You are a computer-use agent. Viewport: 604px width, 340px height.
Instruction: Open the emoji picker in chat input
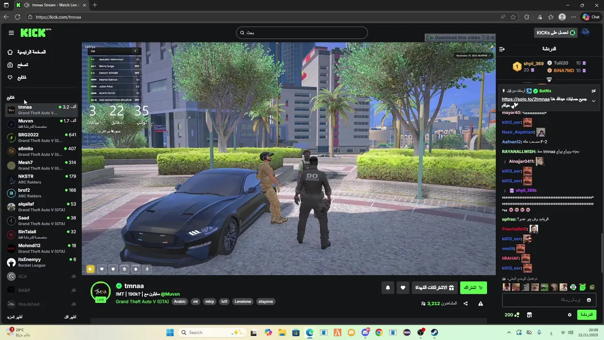pyautogui.click(x=588, y=300)
